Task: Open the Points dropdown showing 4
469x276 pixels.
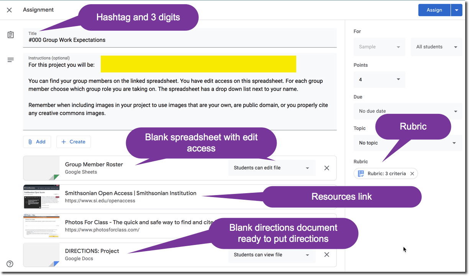Action: (379, 79)
